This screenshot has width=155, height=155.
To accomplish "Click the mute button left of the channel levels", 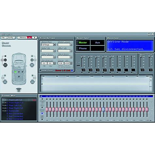I will coord(78,70).
